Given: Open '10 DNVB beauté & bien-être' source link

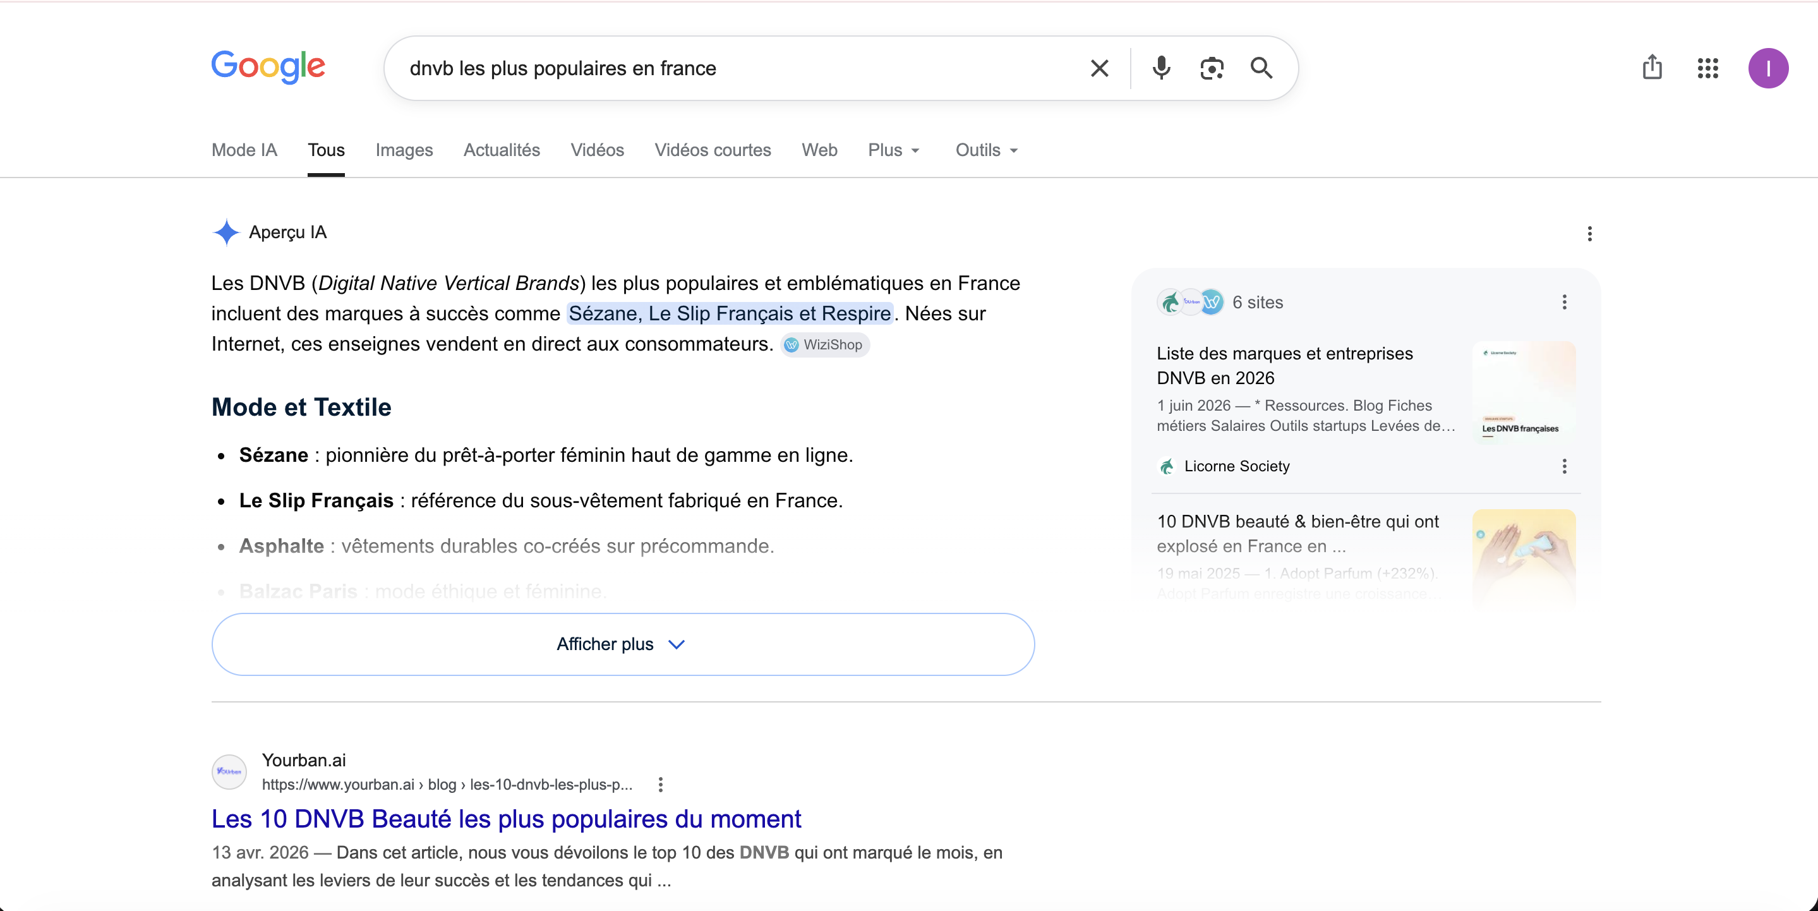Looking at the screenshot, I should (1297, 533).
